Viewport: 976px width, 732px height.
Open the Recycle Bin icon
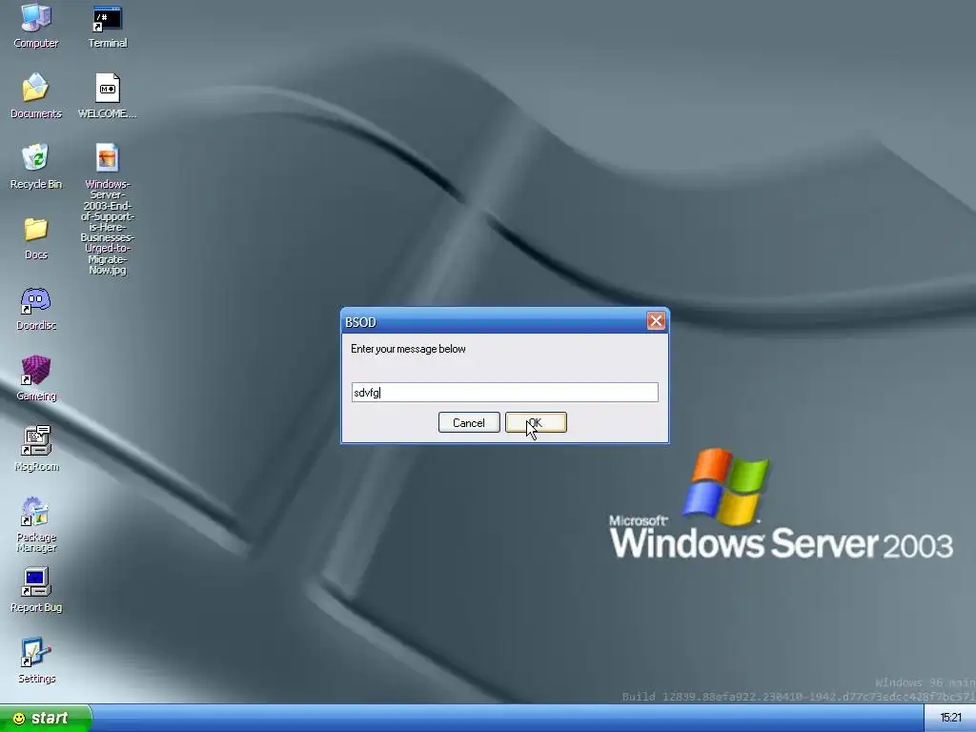(x=36, y=167)
